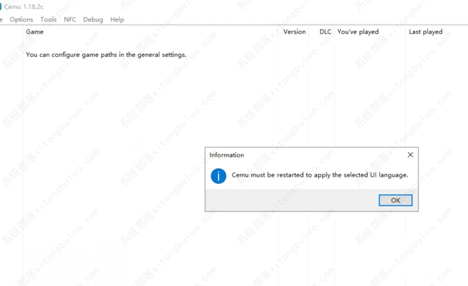Screen dimensions: 468x286
Task: Click the Cemu 1.18.2c window title
Action: (24, 6)
